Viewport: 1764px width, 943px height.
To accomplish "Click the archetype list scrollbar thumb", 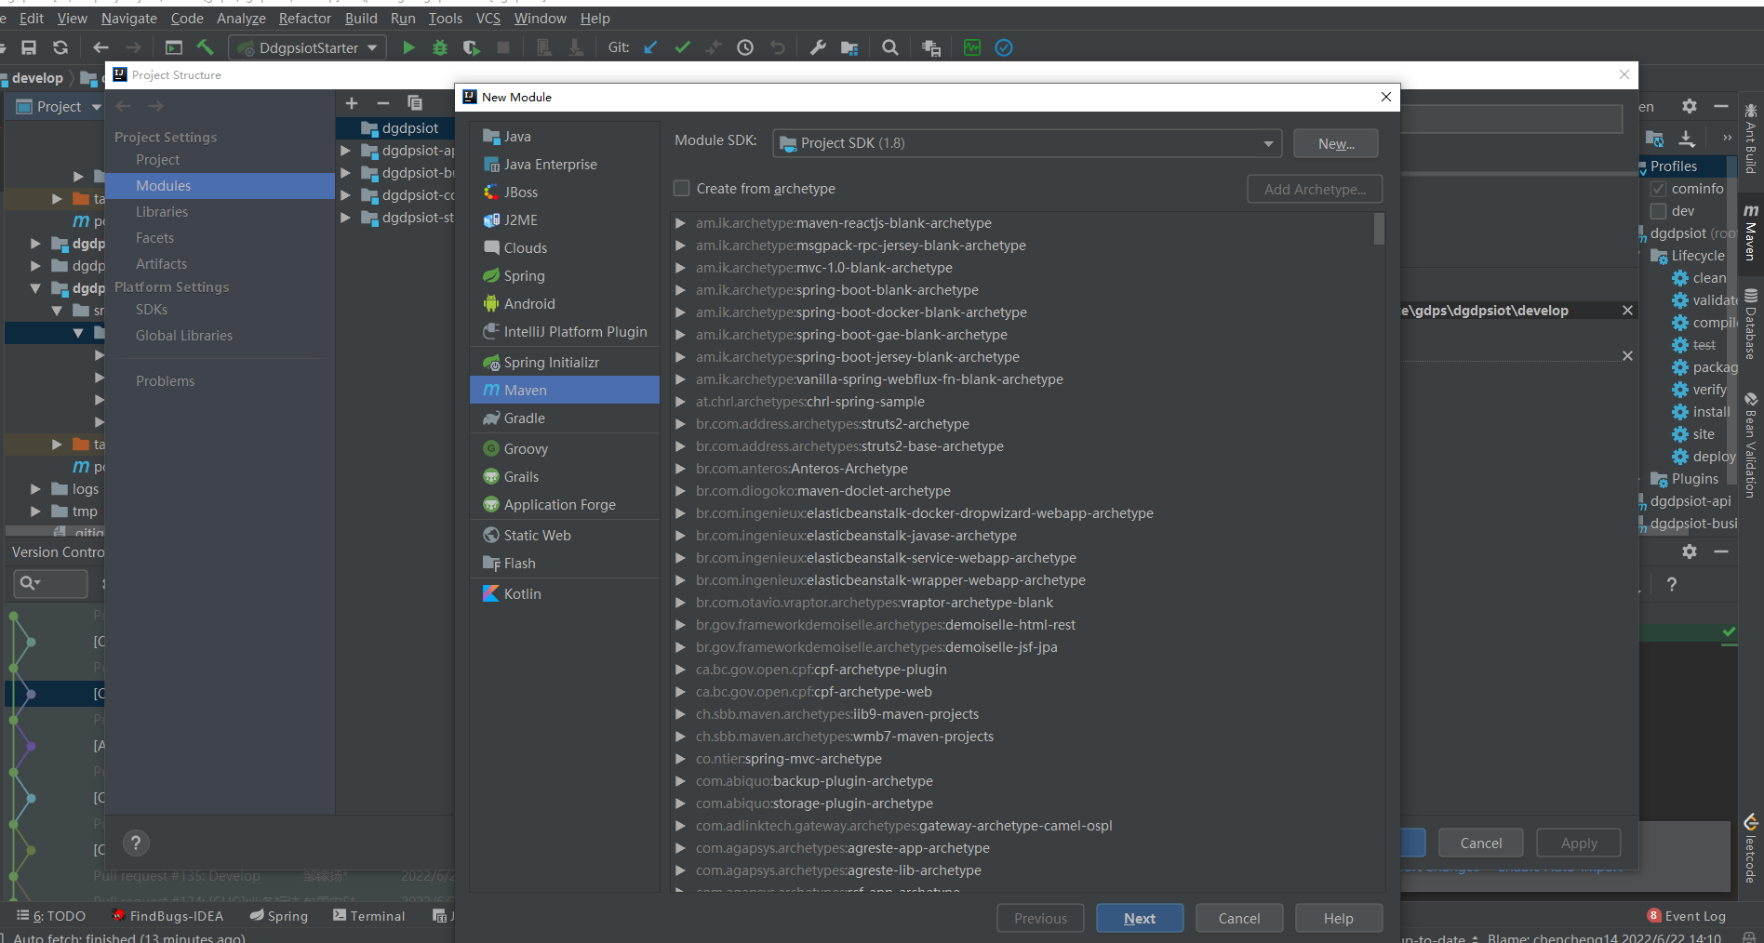I will (x=1379, y=229).
